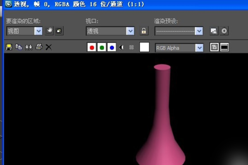The image size is (248, 165).
Task: Click the 3ds Max window icon in the title bar
Action: 8,4
